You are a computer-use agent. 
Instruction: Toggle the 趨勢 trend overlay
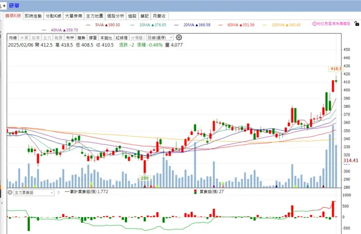tap(81, 38)
